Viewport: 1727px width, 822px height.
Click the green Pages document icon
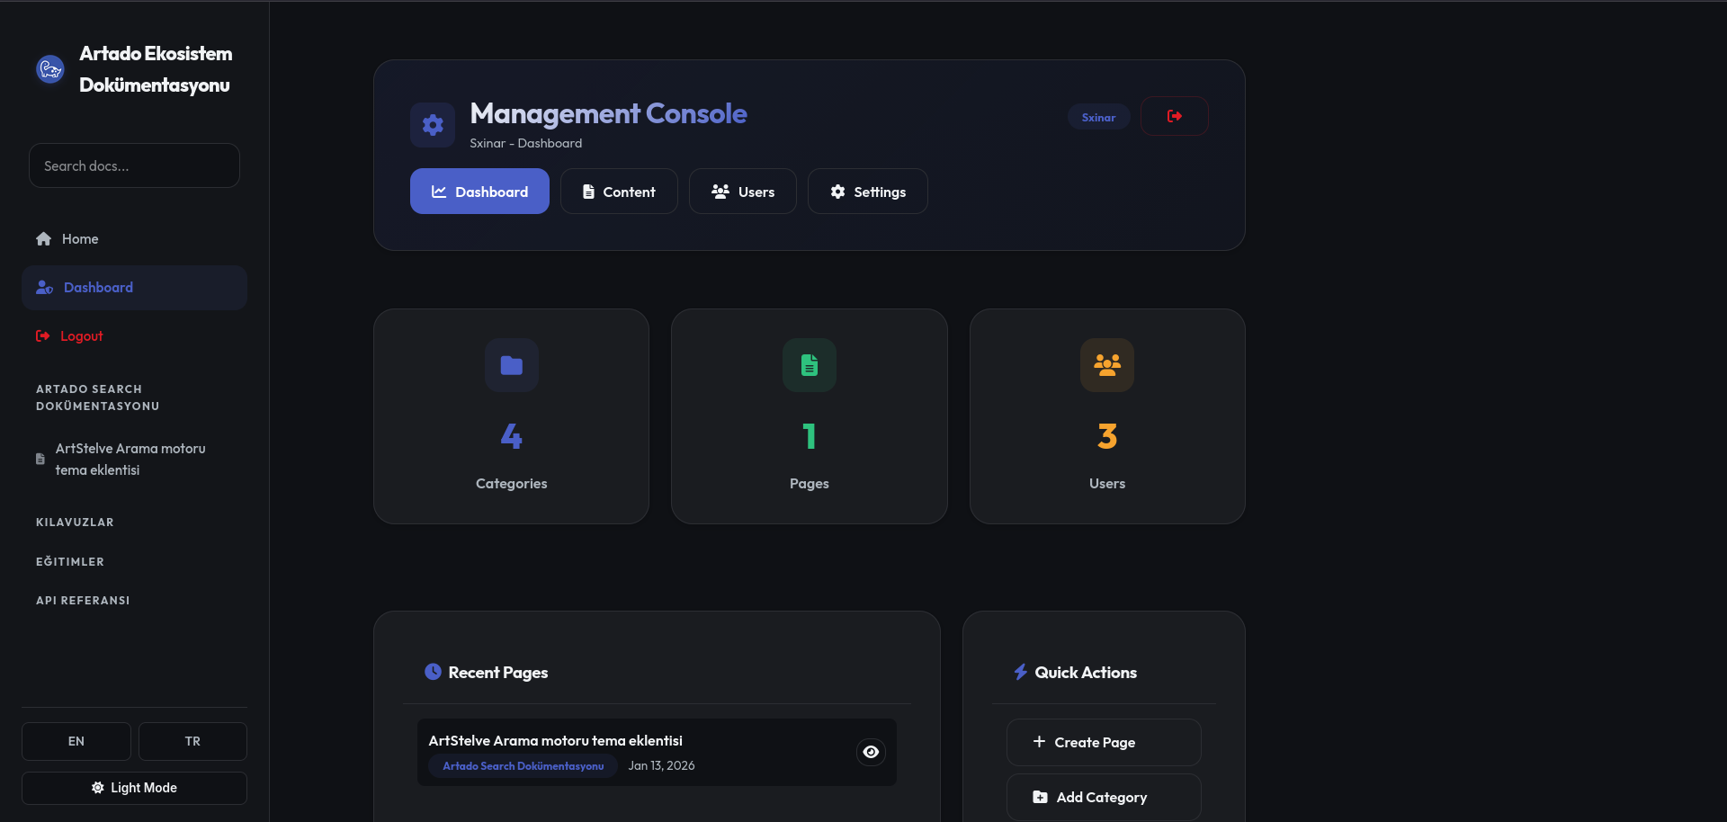point(809,365)
